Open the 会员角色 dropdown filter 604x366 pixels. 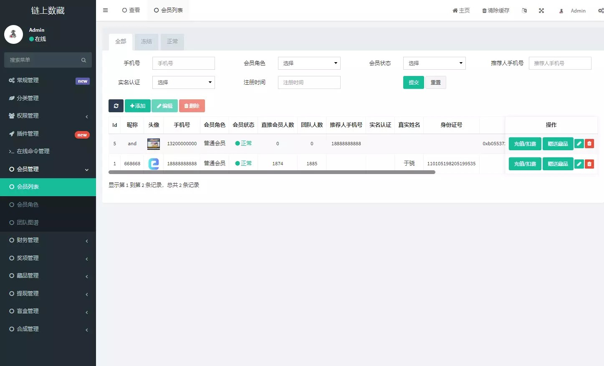(x=309, y=63)
